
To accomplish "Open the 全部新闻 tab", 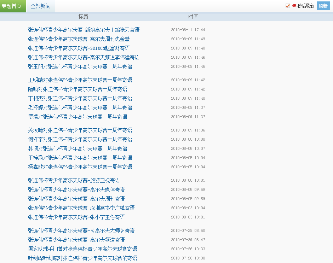I will click(41, 6).
